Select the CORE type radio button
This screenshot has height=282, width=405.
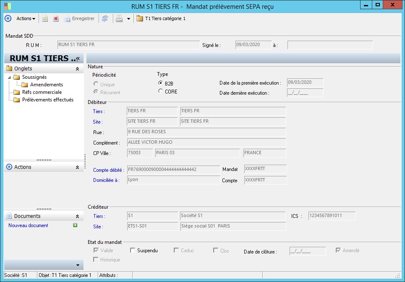pyautogui.click(x=160, y=91)
